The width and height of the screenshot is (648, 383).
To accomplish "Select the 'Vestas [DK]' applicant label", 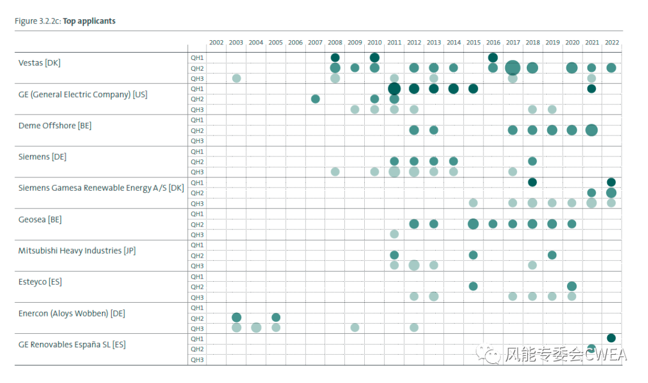I will click(39, 63).
